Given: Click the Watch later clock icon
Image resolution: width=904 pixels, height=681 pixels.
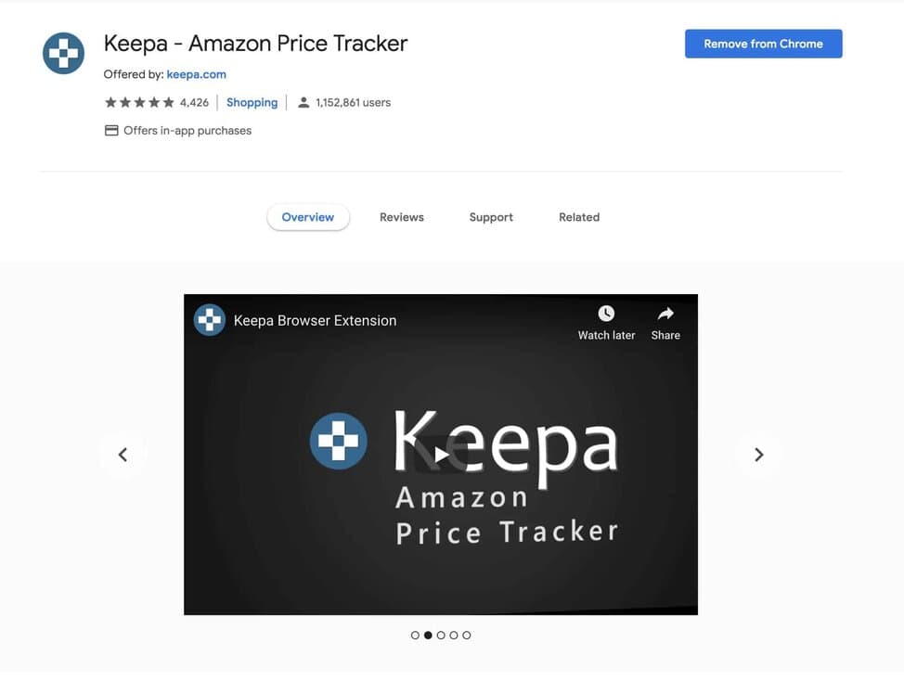Looking at the screenshot, I should (x=606, y=314).
